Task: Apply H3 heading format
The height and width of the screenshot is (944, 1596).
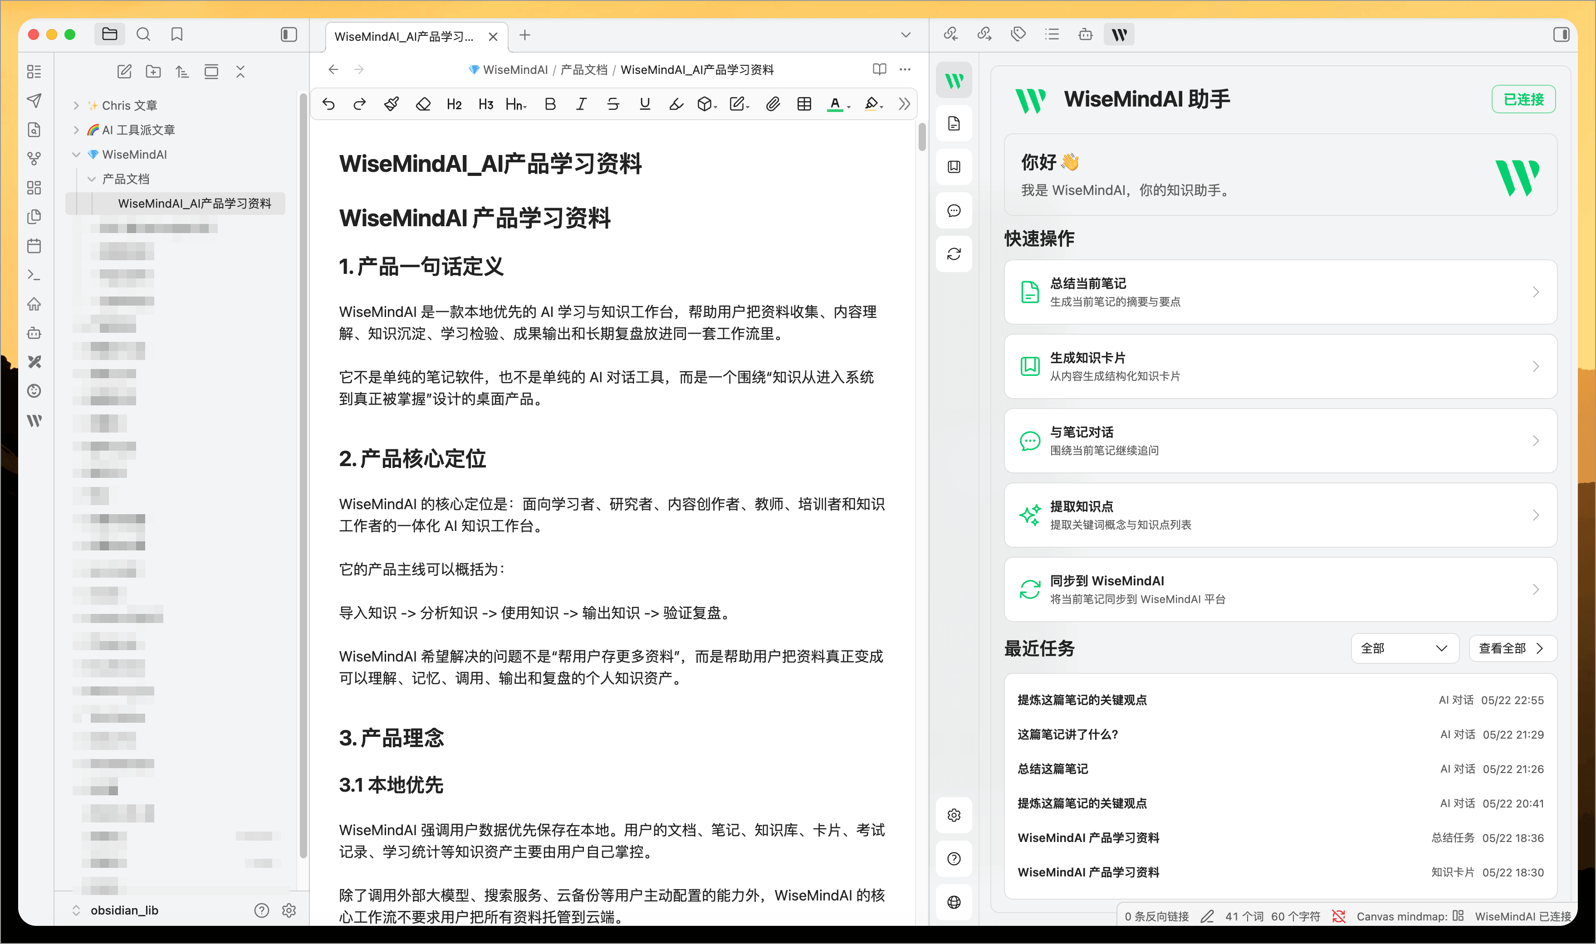Action: pos(485,104)
